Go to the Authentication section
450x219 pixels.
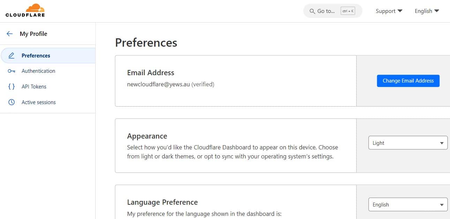coord(38,71)
